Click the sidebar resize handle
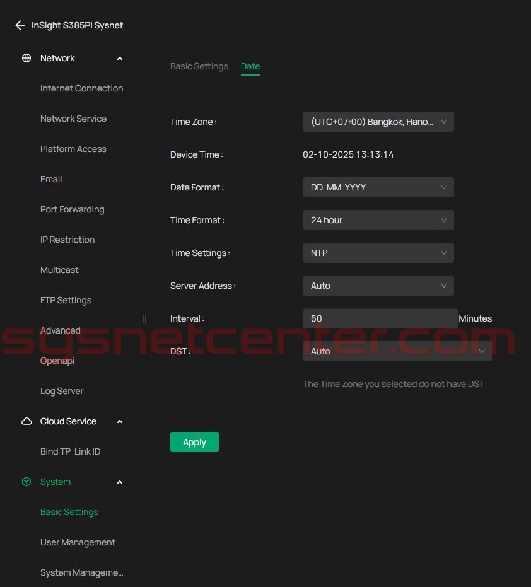This screenshot has width=531, height=587. coord(144,319)
